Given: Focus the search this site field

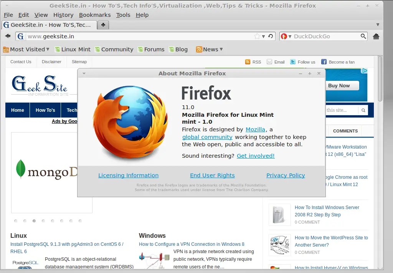Looking at the screenshot, I should (342, 110).
